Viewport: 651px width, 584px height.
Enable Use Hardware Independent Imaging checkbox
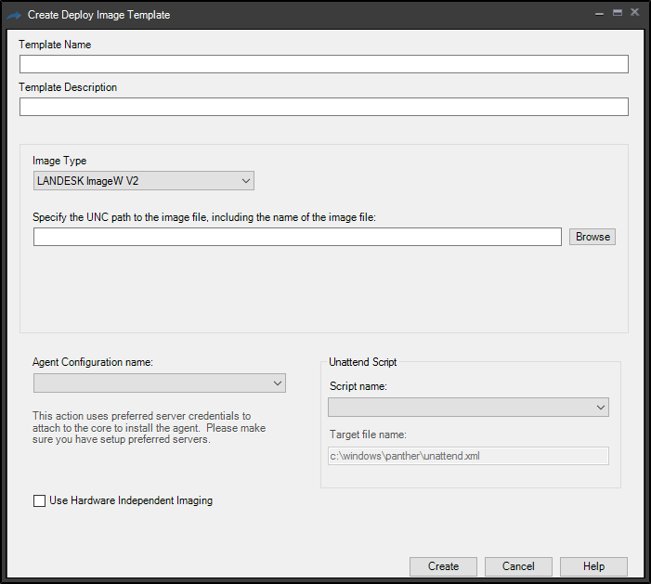(39, 500)
